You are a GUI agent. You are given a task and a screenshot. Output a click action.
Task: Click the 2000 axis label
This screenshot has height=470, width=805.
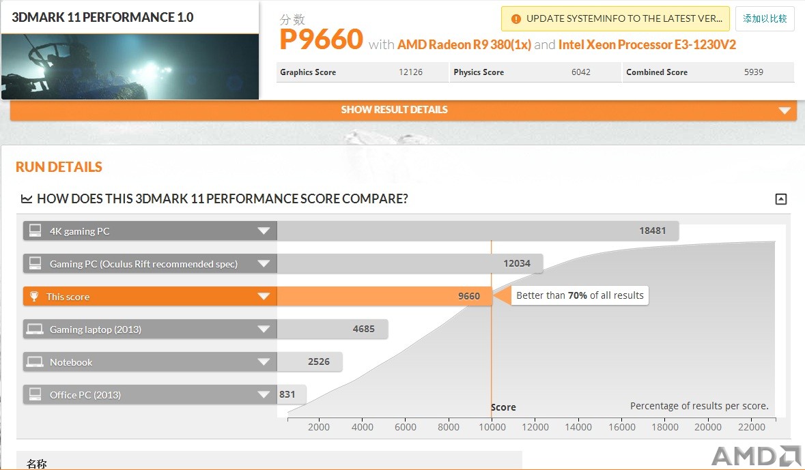[x=319, y=427]
